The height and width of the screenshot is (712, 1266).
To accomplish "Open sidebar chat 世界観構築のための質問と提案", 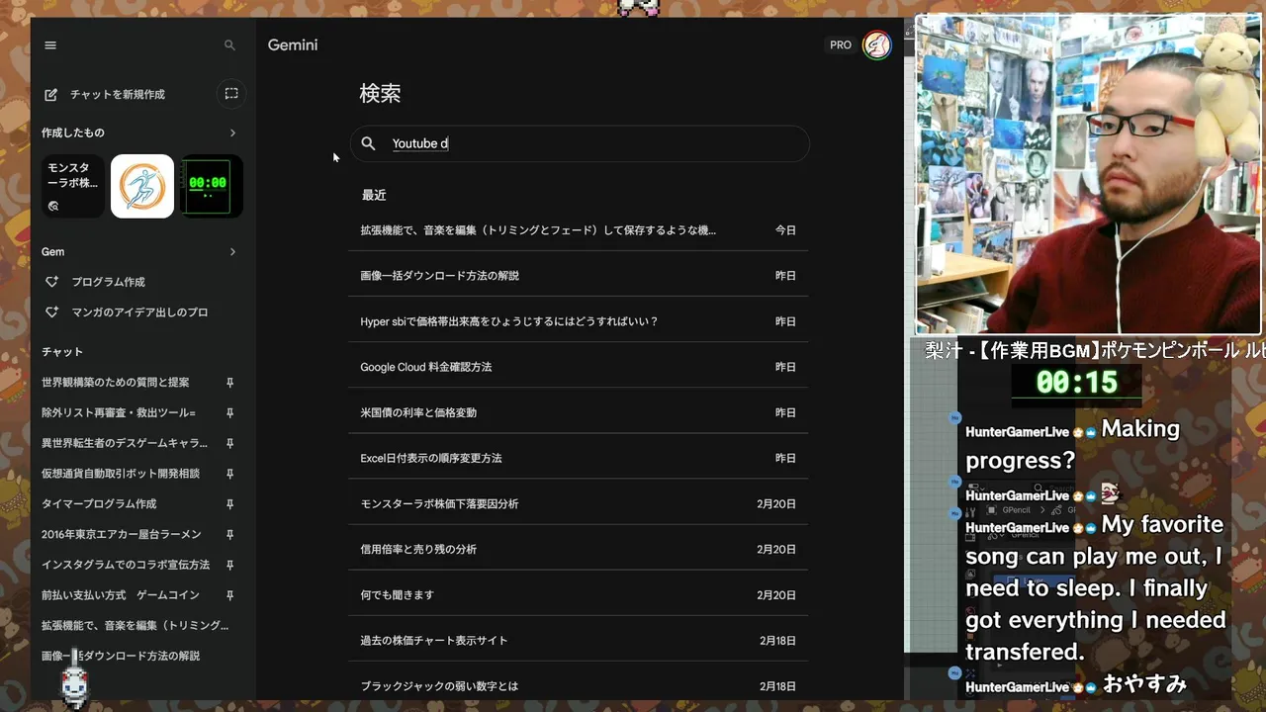I will pos(115,383).
